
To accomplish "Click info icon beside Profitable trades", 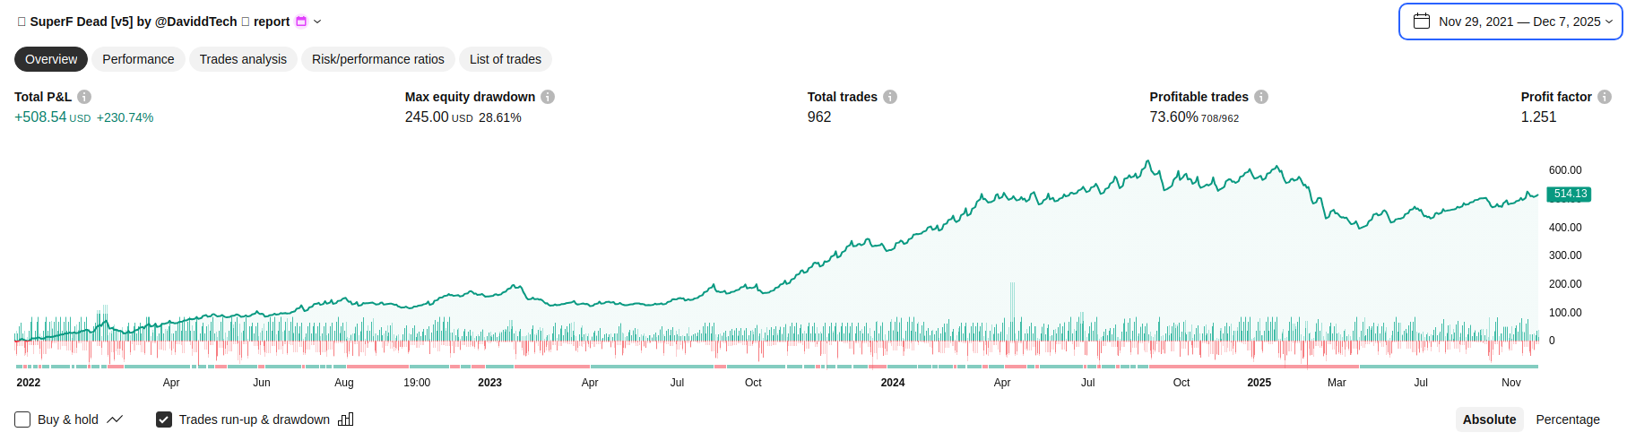I will point(1261,97).
